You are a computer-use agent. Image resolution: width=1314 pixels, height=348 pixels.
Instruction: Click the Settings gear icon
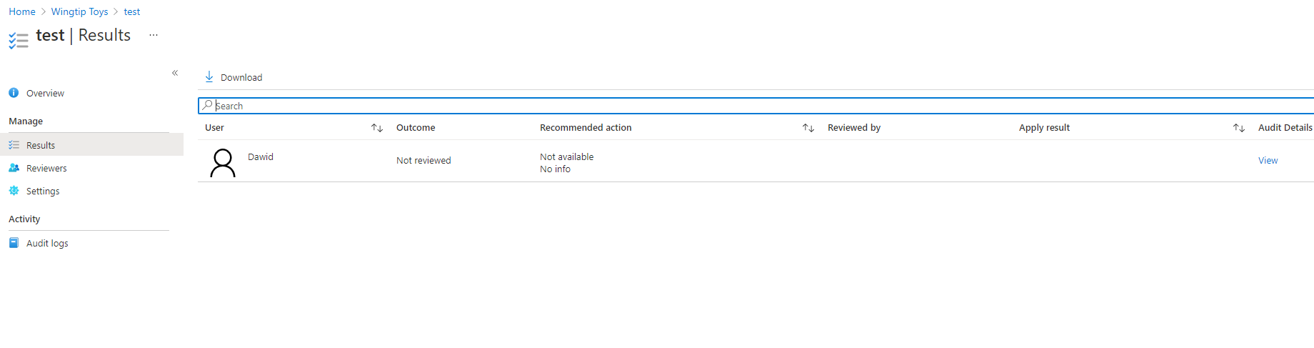pos(14,191)
